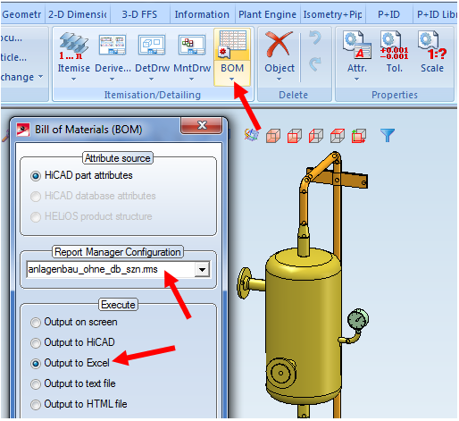Close the Bill of Materials dialog
459x421 pixels.
point(202,125)
